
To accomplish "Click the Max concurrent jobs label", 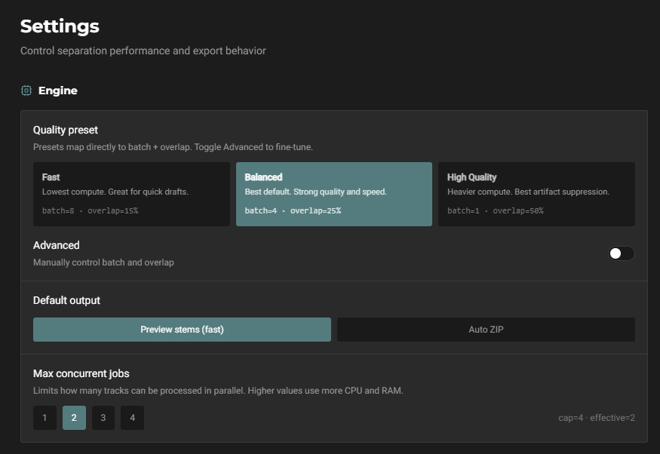I will 81,373.
